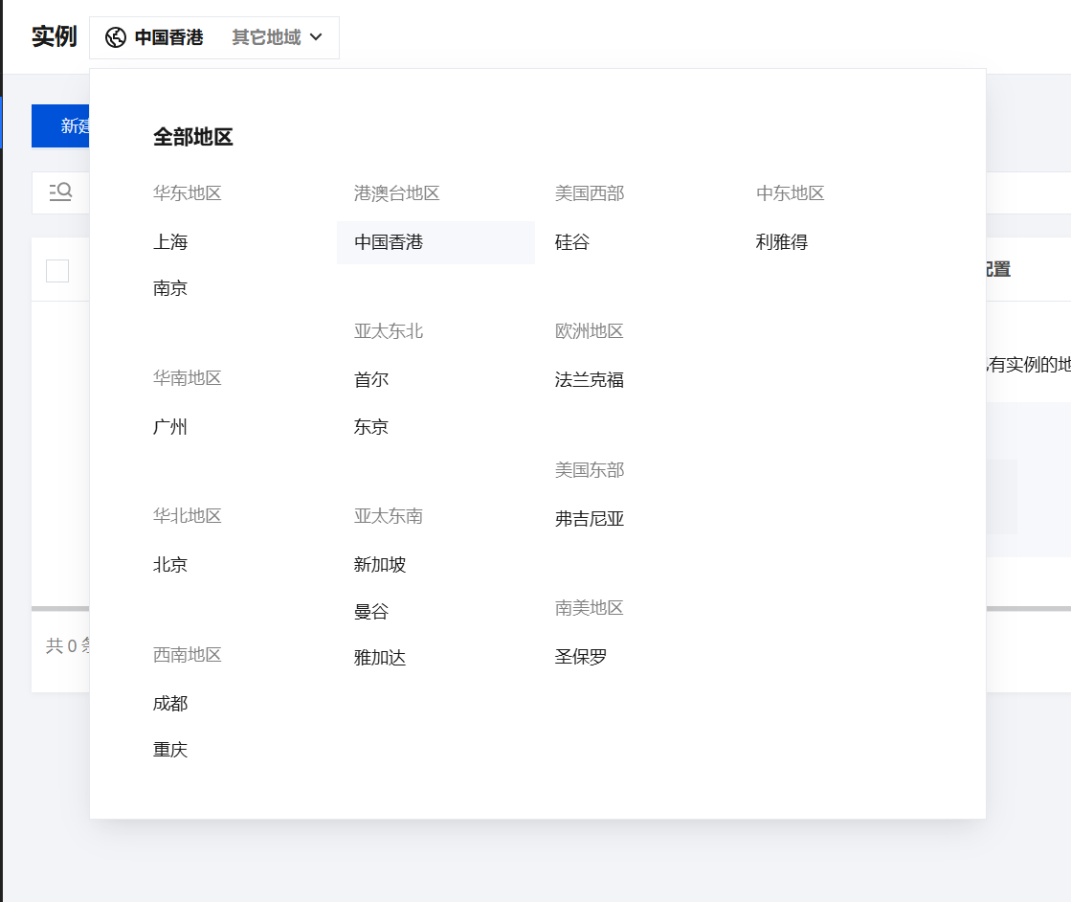Collapse the 其它地域 dropdown chevron

[317, 37]
